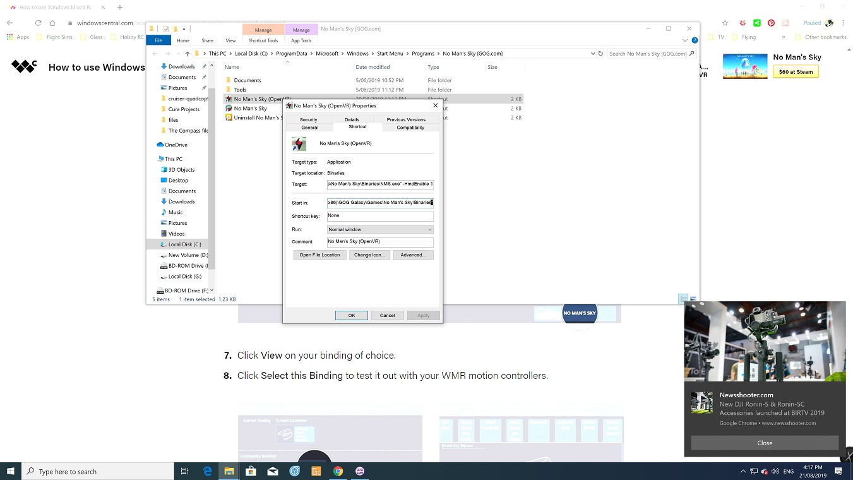Select Uninstall No Man's Sky shortcut
Viewport: 853px width, 480px height.
[x=255, y=117]
